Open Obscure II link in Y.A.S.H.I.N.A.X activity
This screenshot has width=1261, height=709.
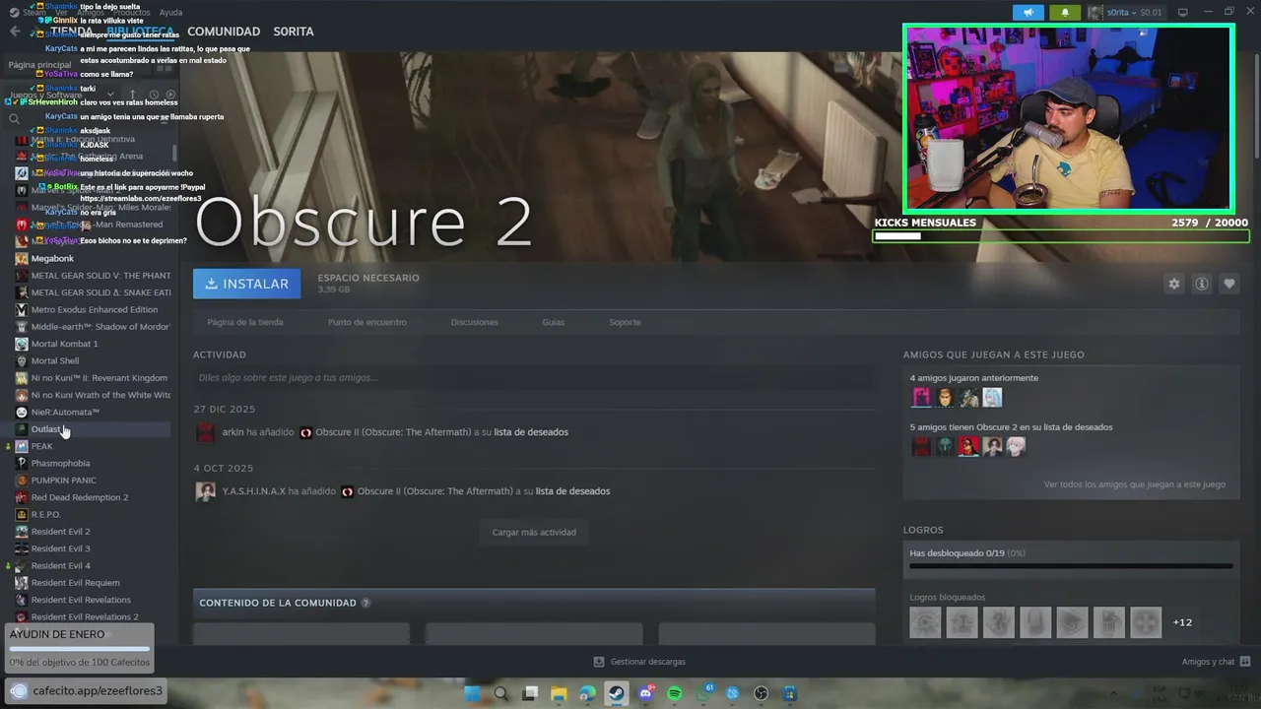pyautogui.click(x=435, y=491)
